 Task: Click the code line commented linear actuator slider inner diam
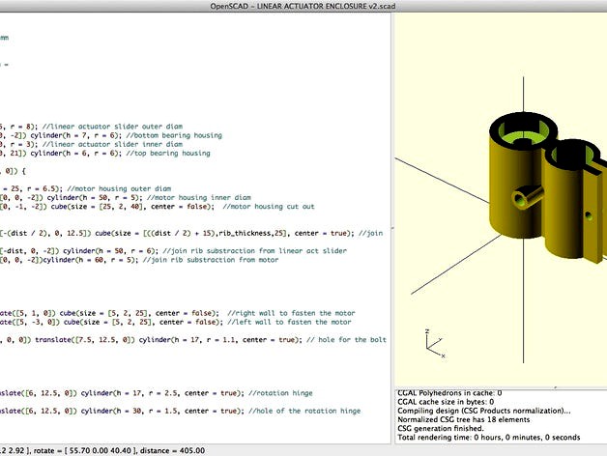click(x=92, y=144)
